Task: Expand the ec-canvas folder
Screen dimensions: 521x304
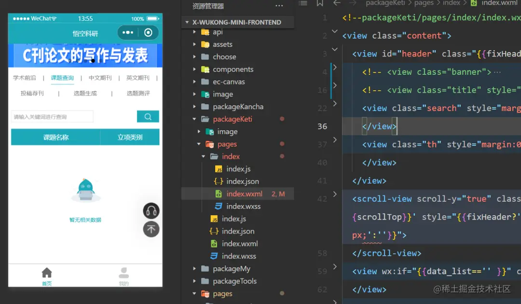Action: [194, 82]
